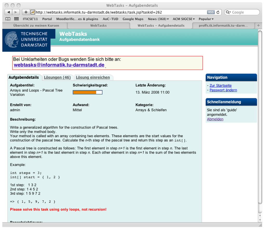
Task: Click the Passwort ändern link
Action: 223,90
